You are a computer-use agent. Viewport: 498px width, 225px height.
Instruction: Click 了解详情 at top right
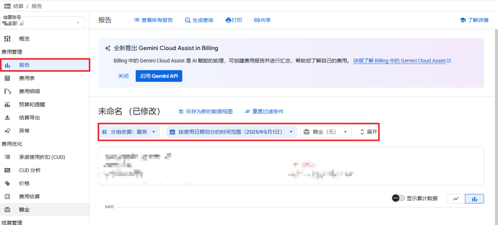pyautogui.click(x=474, y=20)
